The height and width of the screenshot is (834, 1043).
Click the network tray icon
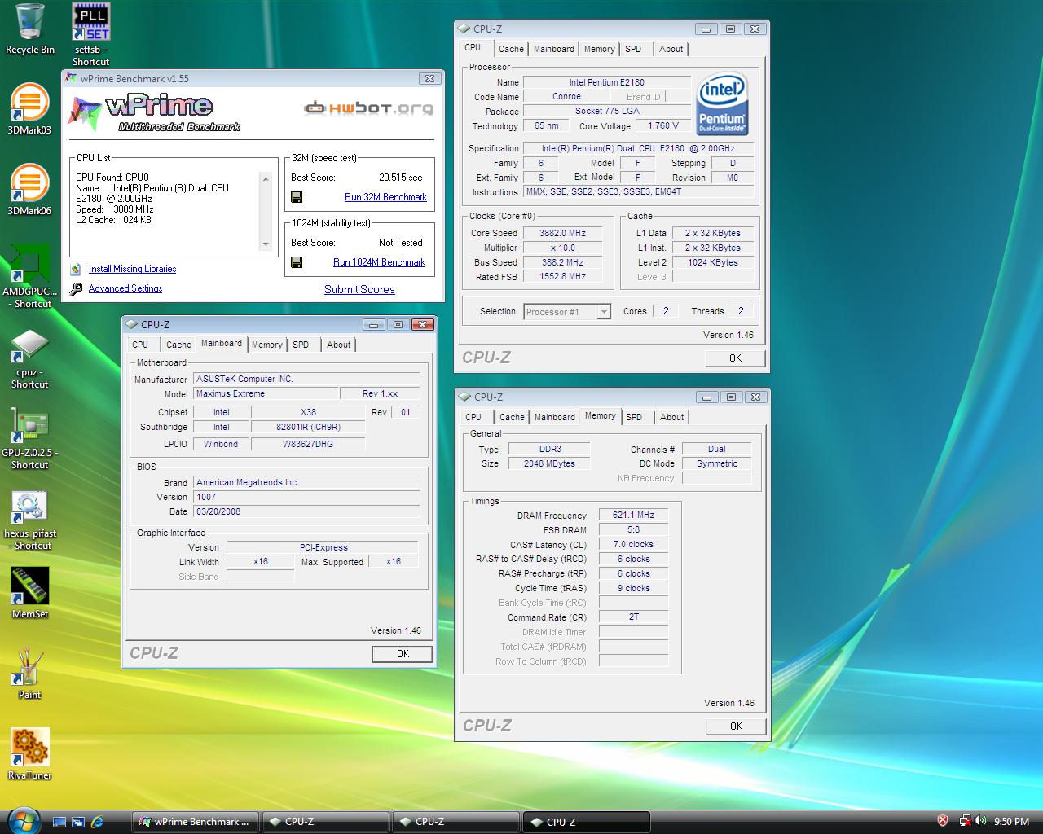(965, 821)
